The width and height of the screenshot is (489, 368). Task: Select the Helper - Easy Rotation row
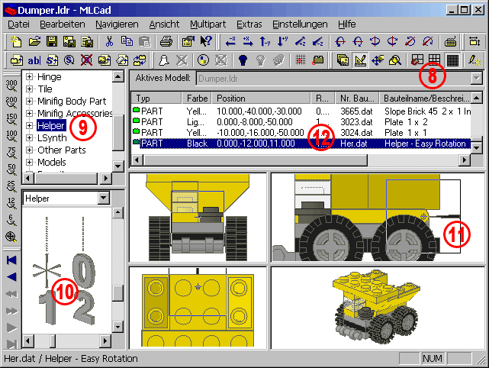301,144
